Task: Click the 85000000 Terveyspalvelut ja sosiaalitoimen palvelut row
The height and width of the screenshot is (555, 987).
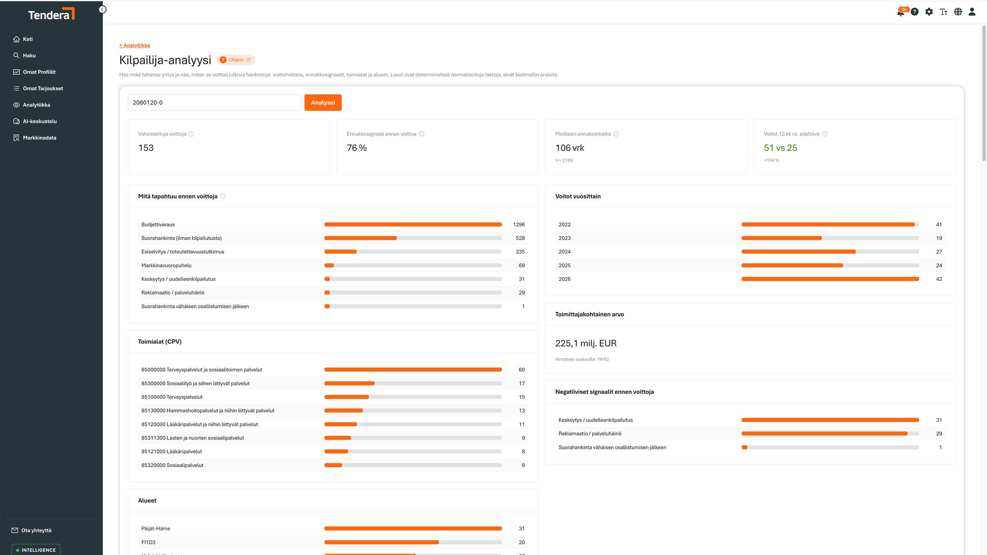Action: click(x=333, y=370)
